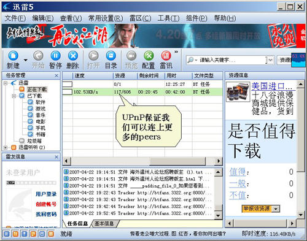Open dropdown arrow beside 新建 button

(25, 60)
